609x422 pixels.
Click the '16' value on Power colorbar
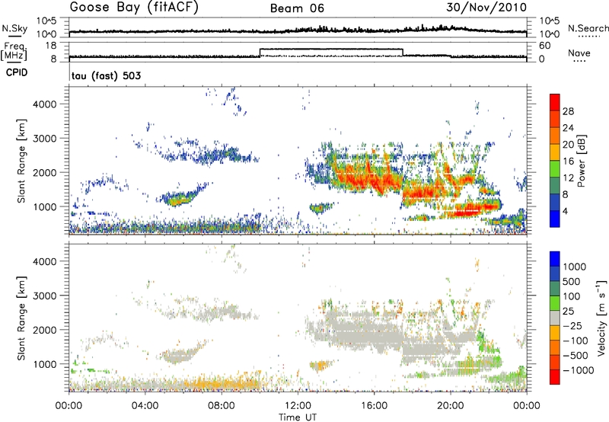pyautogui.click(x=568, y=161)
